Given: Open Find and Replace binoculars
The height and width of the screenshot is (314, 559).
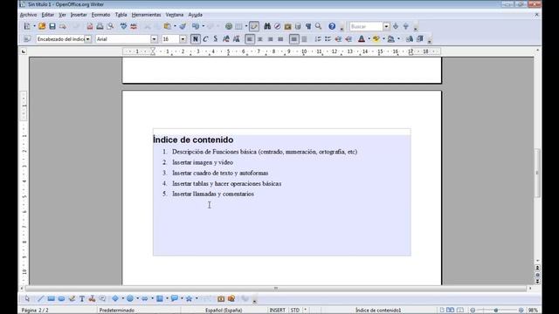Looking at the screenshot, I should (x=267, y=26).
